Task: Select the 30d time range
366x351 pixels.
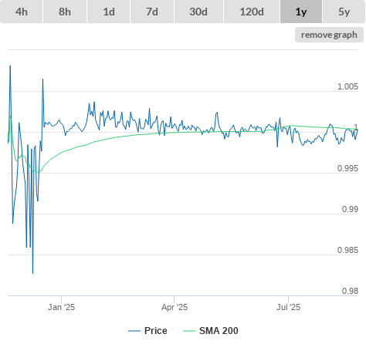Action: [x=198, y=12]
